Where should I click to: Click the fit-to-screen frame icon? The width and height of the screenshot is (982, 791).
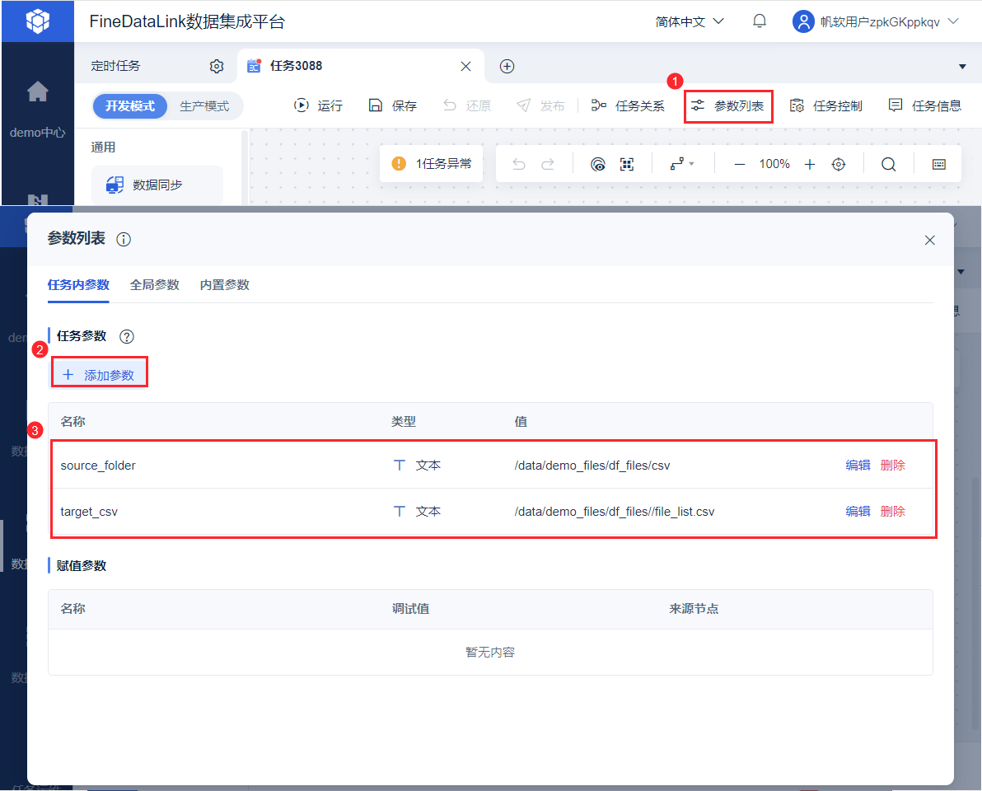(627, 164)
